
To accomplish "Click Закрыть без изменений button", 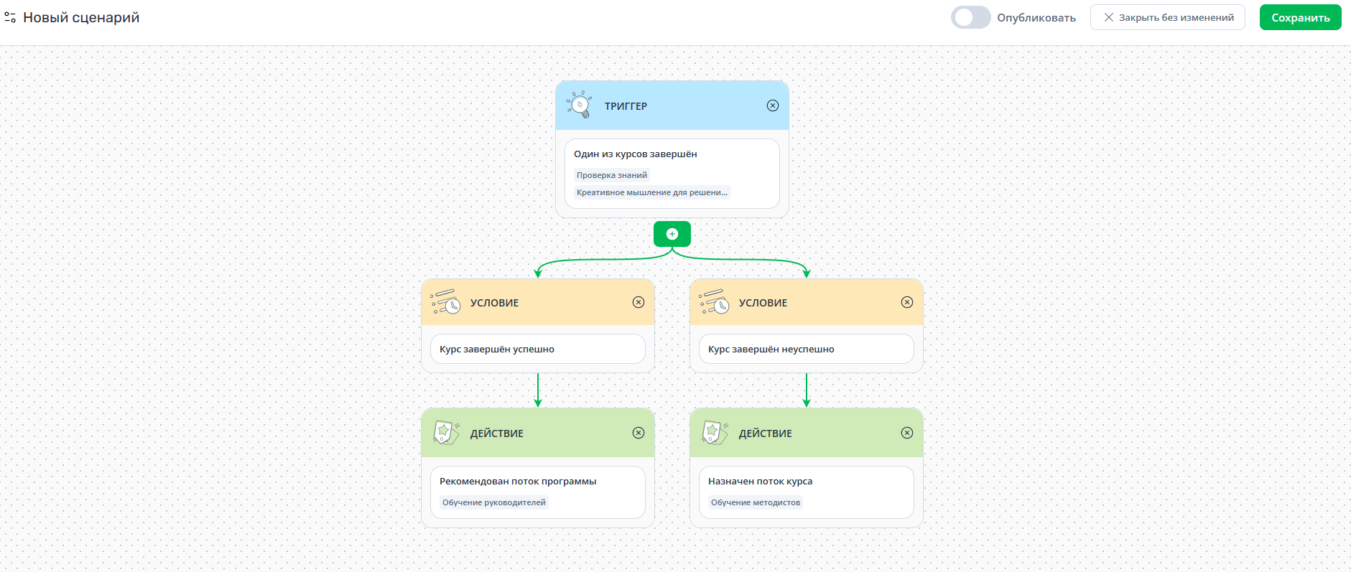I will point(1168,17).
